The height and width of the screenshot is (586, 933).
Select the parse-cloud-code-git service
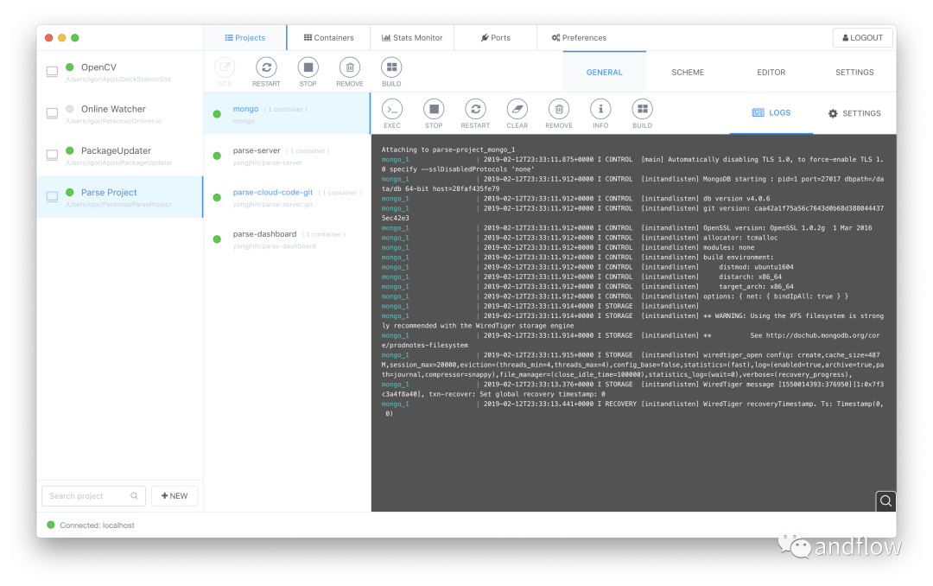tap(287, 197)
